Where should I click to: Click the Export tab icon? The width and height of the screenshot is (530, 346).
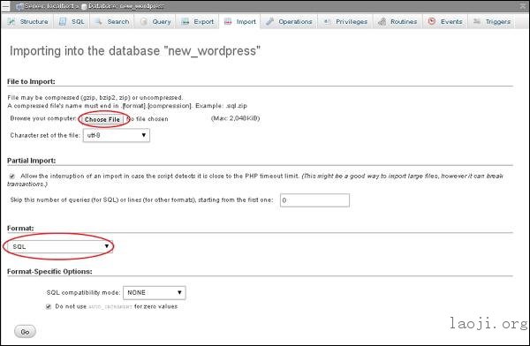(185, 21)
